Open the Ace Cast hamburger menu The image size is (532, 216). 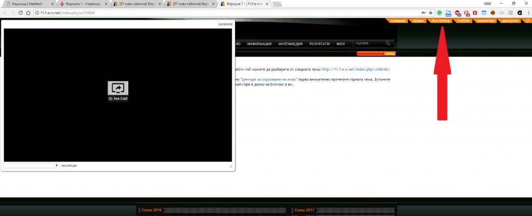pyautogui.click(x=111, y=99)
